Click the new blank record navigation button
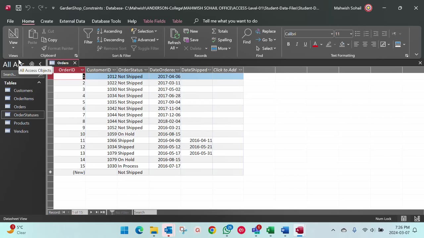This screenshot has height=238, width=424. (x=103, y=212)
